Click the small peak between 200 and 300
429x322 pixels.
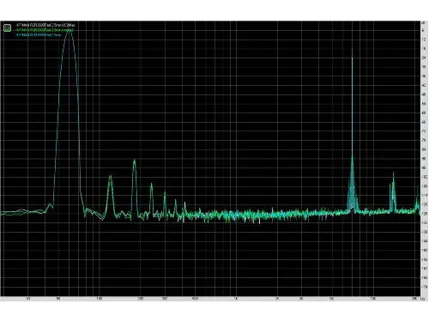pyautogui.click(x=151, y=185)
